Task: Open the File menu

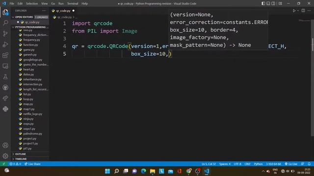Action: point(12,3)
